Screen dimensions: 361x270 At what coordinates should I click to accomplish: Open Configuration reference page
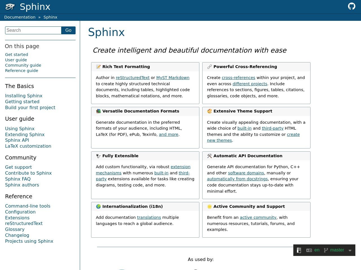pos(20,212)
